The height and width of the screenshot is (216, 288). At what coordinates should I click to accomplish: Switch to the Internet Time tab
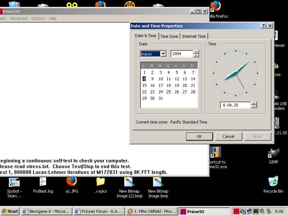tap(194, 36)
